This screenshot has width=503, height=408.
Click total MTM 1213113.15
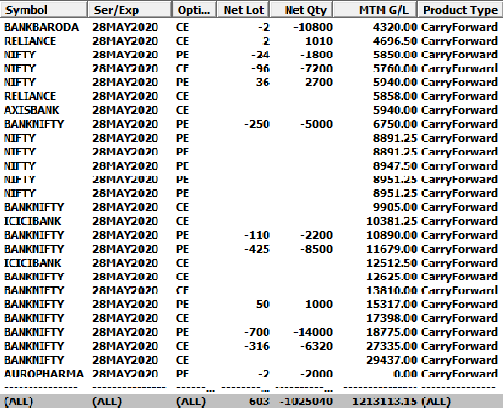385,402
